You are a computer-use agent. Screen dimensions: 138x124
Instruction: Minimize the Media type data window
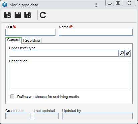110,3
